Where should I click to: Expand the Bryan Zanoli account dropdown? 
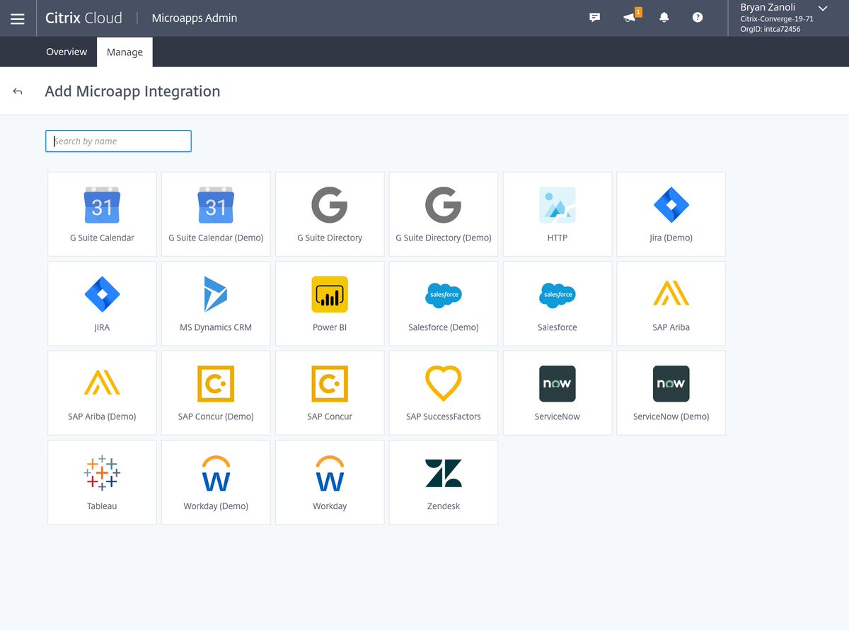tap(822, 8)
